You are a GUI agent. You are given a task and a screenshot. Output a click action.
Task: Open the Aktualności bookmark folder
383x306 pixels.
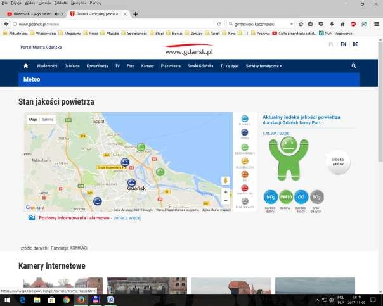coord(15,34)
